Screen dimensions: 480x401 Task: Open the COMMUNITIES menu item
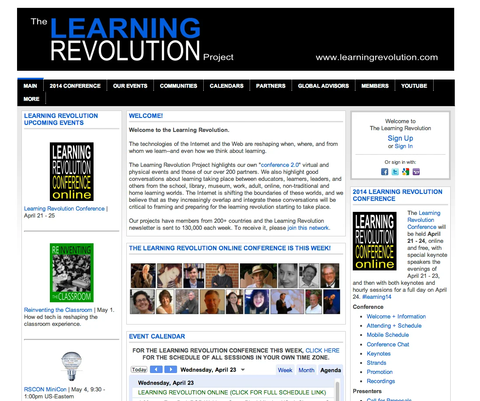point(178,86)
